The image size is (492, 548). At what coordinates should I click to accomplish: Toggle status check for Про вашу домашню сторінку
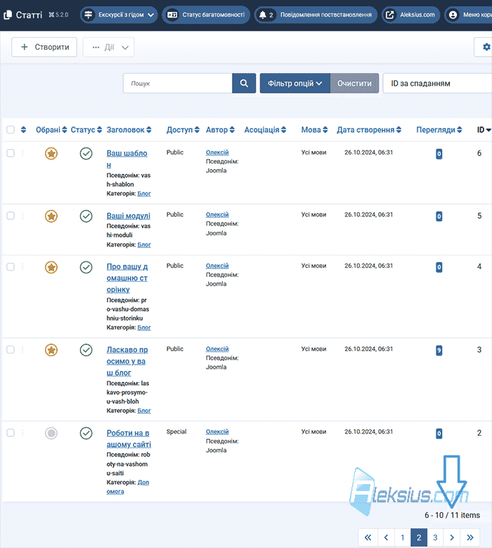tap(86, 268)
